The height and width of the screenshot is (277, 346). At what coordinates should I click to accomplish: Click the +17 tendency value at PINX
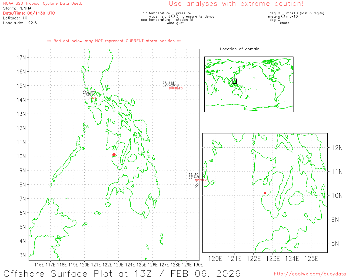point(93,95)
